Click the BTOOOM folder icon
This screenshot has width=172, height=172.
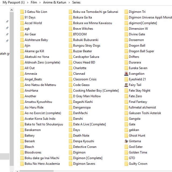70,34
